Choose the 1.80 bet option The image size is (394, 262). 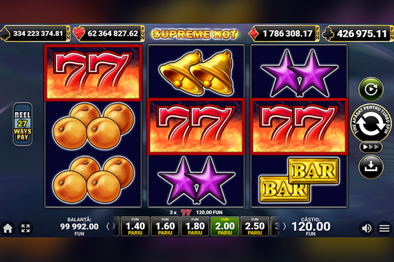click(195, 226)
